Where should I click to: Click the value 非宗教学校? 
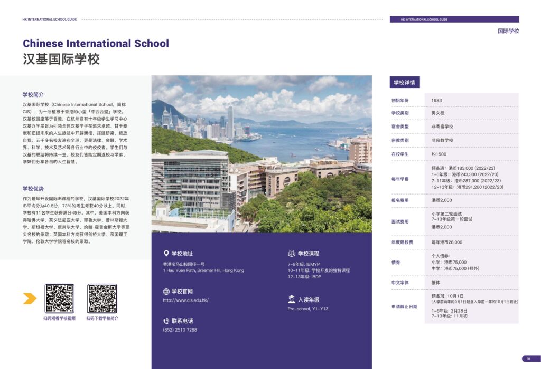point(442,140)
